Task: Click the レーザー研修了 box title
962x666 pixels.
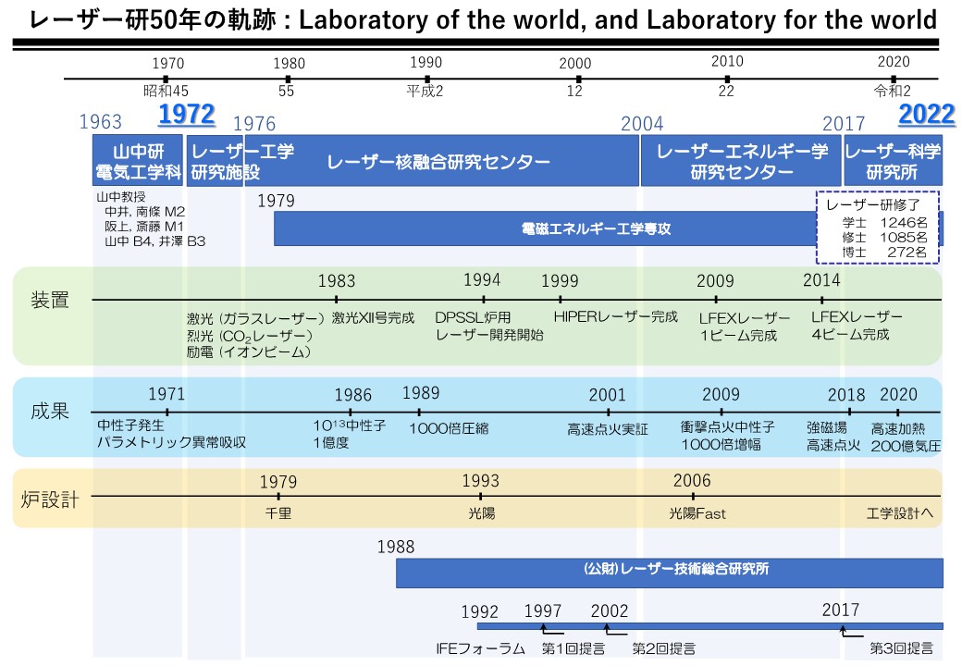Action: (872, 204)
